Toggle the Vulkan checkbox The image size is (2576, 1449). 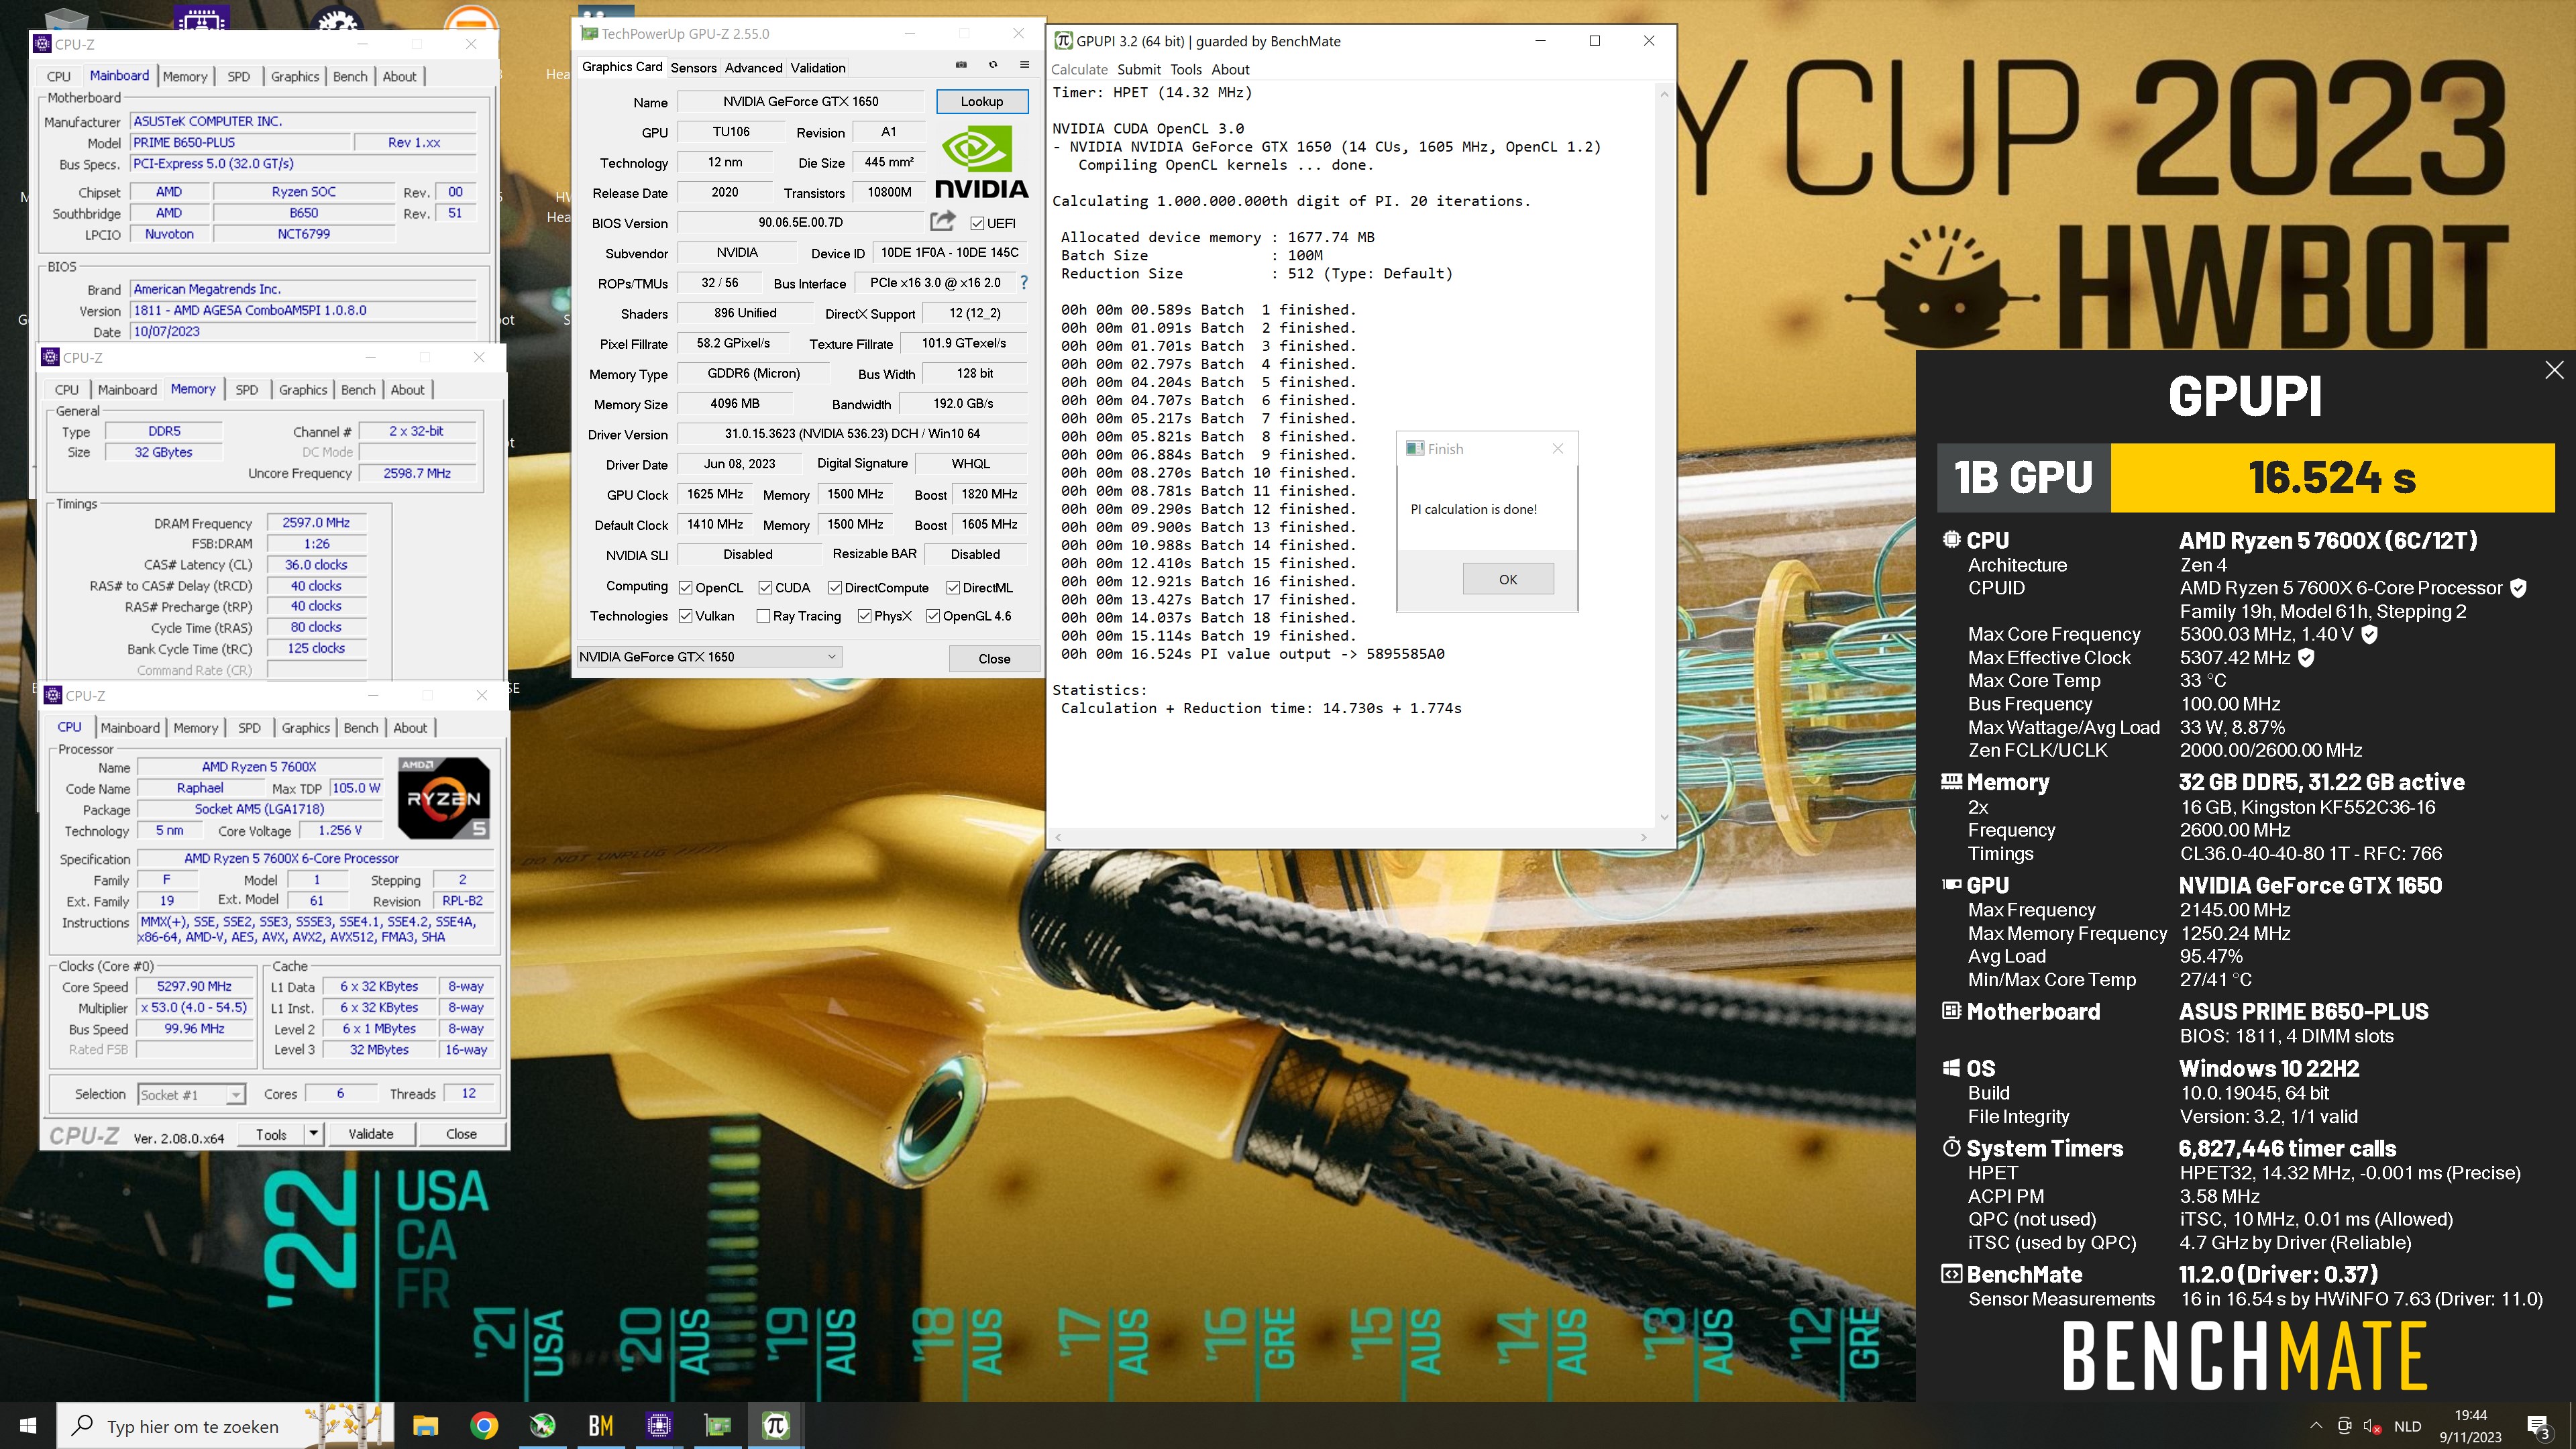tap(685, 615)
